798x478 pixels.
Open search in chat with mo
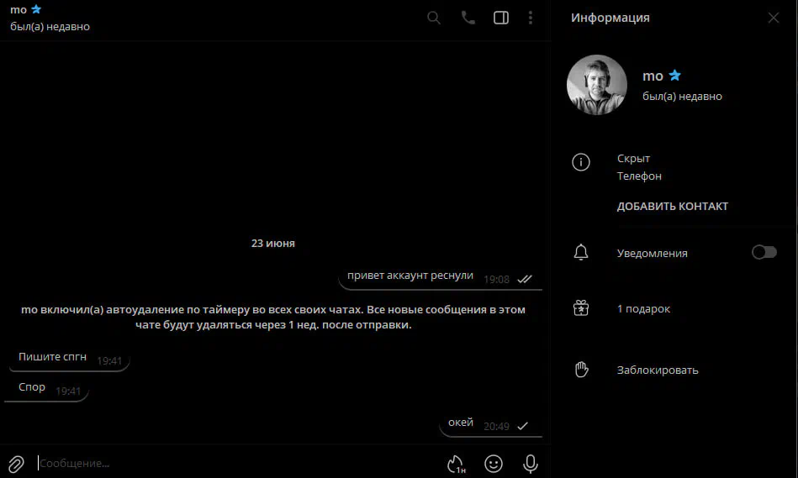click(x=434, y=18)
